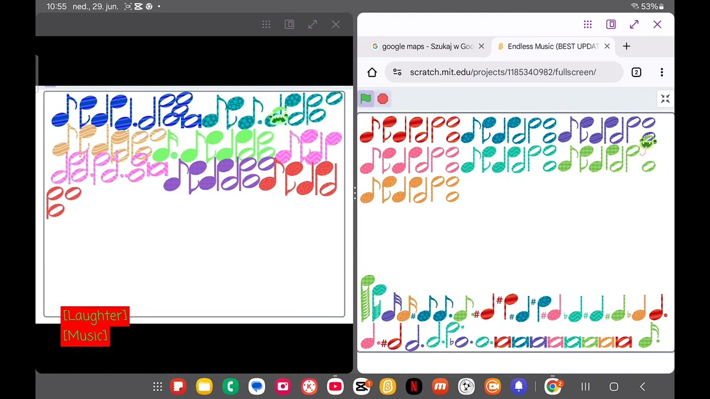The image size is (710, 399).
Task: Expand the left window with arrows icon
Action: pyautogui.click(x=313, y=24)
